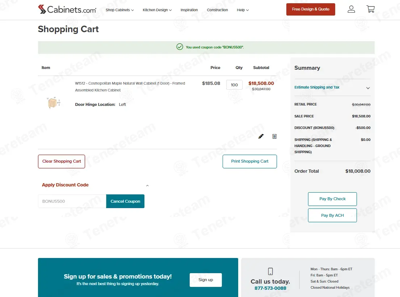Click the Shopping Cart page heading

(68, 29)
